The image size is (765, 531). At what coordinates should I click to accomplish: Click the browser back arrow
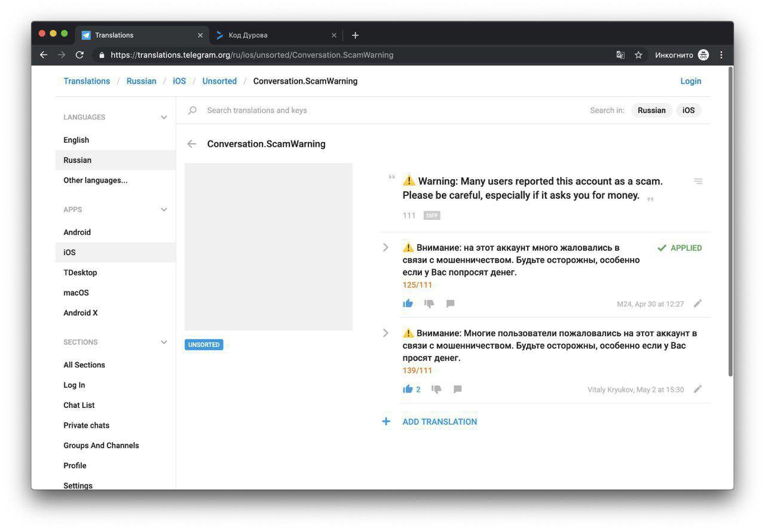(44, 55)
